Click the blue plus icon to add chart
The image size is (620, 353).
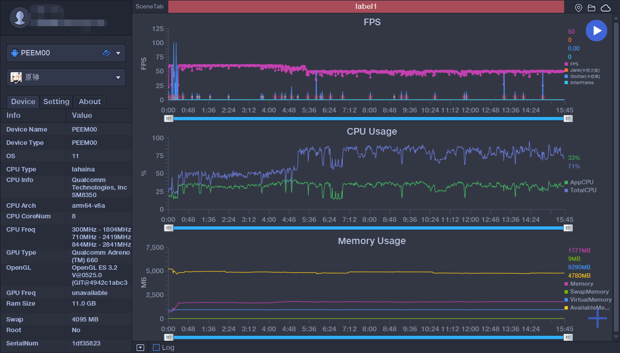click(x=597, y=318)
